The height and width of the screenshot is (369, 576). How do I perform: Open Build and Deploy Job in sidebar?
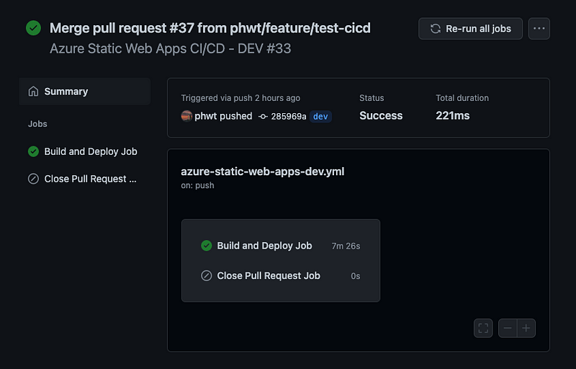85,151
